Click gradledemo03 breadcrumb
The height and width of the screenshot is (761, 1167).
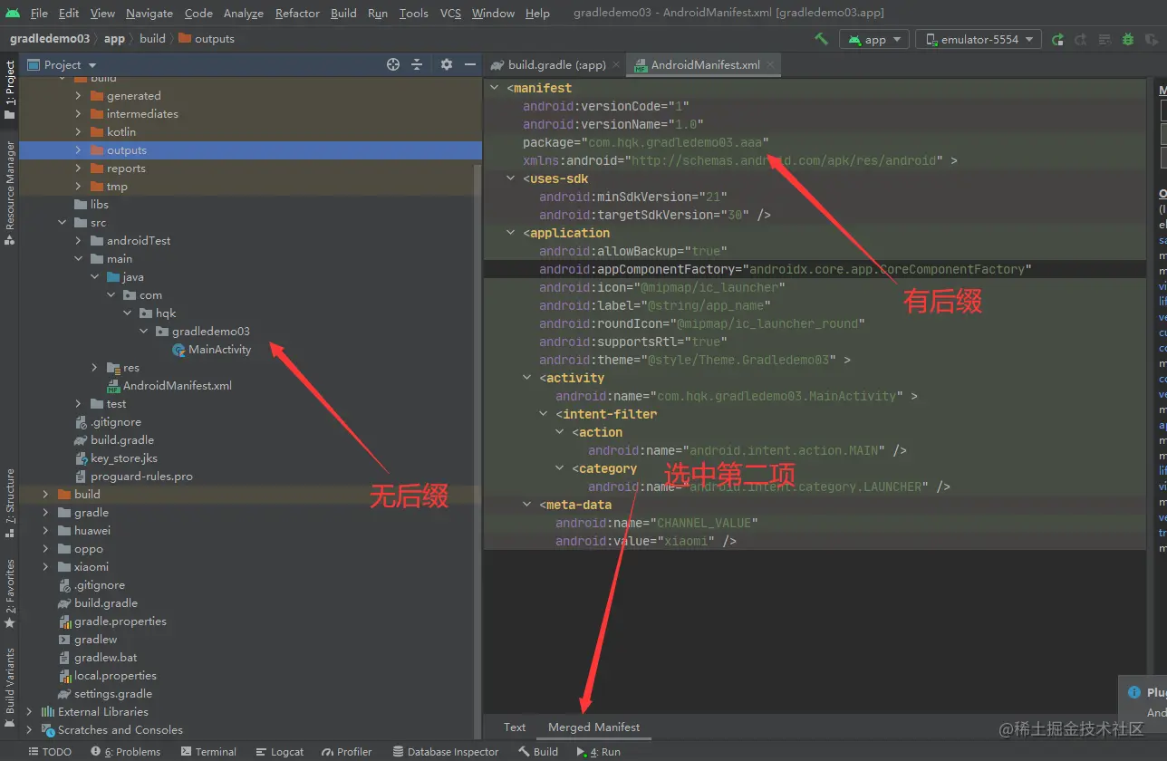pyautogui.click(x=50, y=38)
